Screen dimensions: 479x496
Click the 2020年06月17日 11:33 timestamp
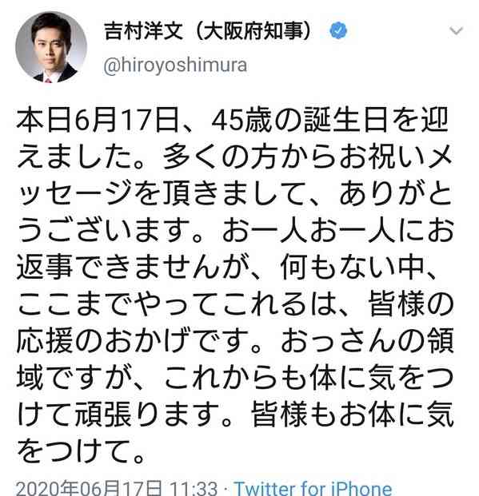(x=117, y=488)
